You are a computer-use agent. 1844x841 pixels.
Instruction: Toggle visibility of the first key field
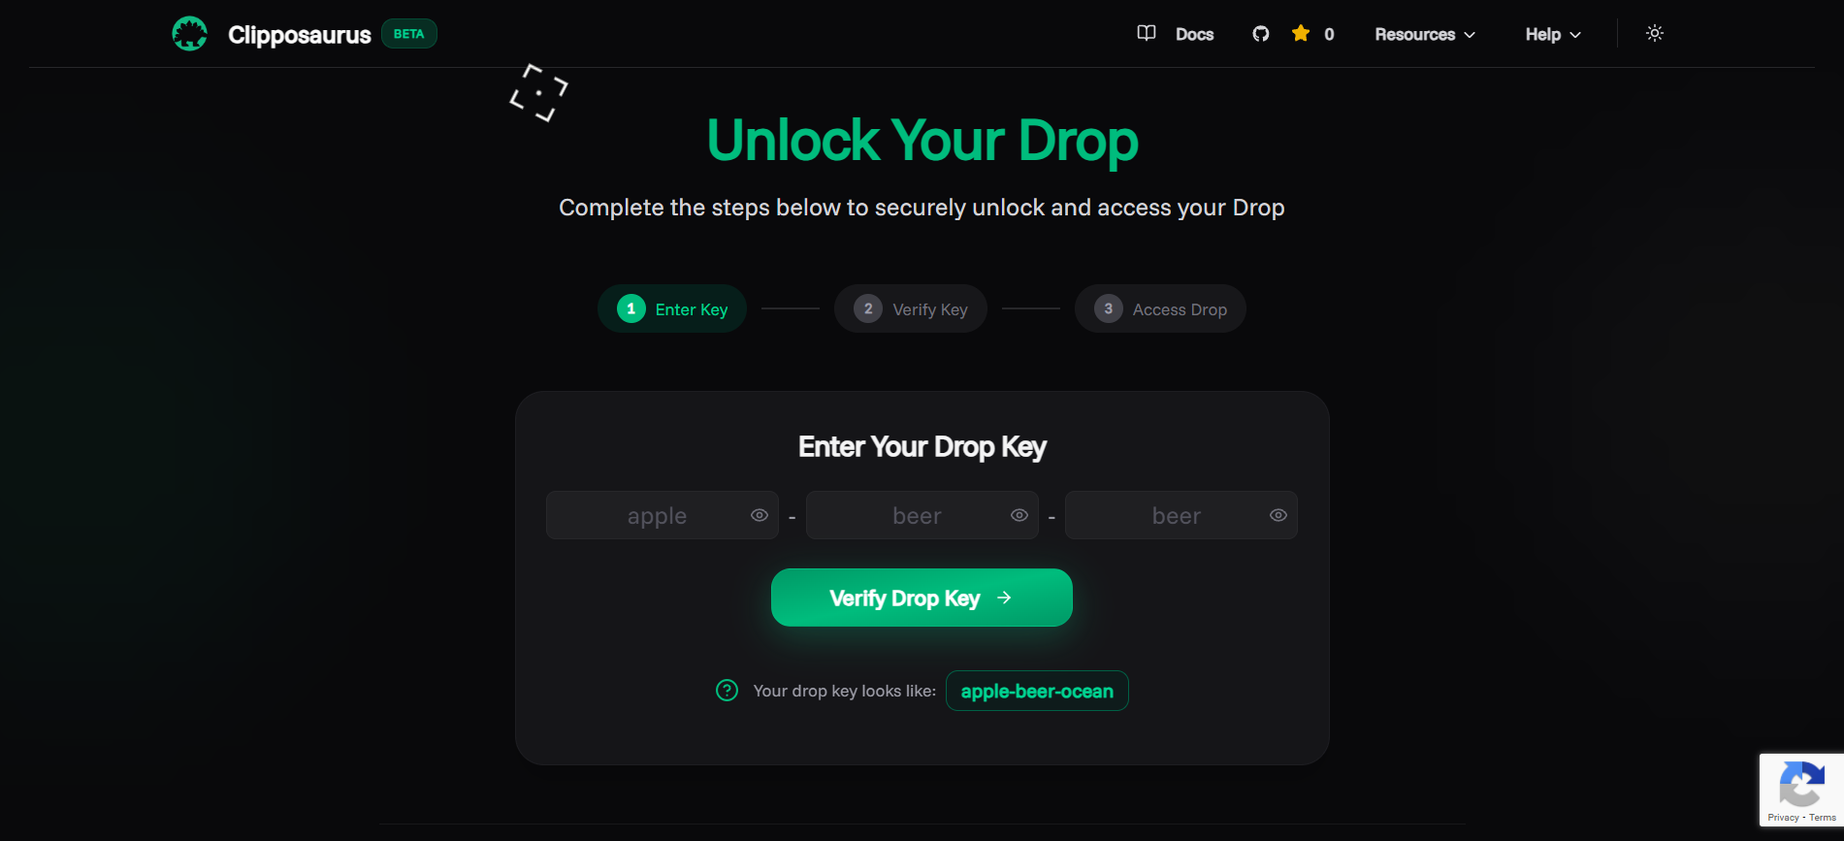pyautogui.click(x=760, y=515)
